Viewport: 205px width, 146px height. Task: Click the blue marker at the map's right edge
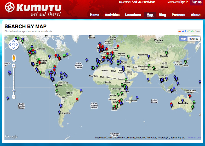point(200,82)
